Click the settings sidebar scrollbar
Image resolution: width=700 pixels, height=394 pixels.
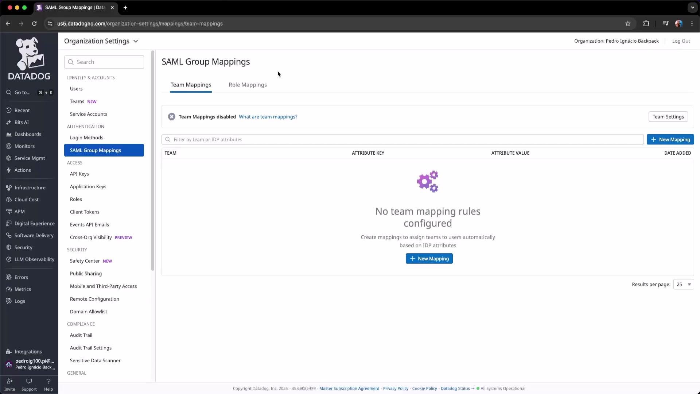[x=153, y=161]
